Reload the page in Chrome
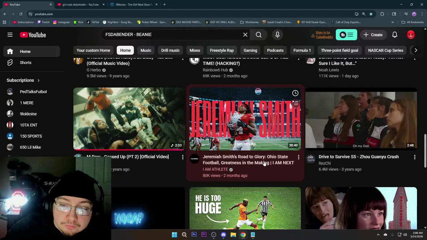 coord(21,14)
